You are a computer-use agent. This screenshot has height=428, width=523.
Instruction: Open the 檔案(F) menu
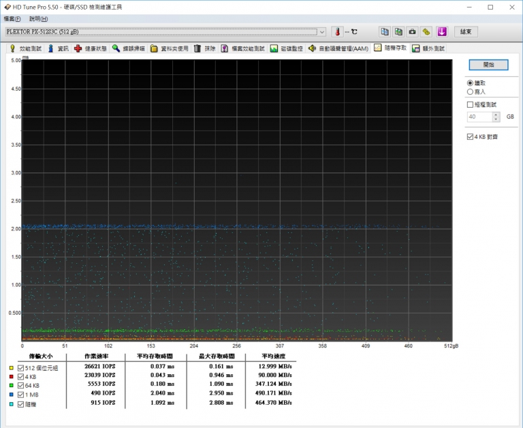tap(12, 19)
